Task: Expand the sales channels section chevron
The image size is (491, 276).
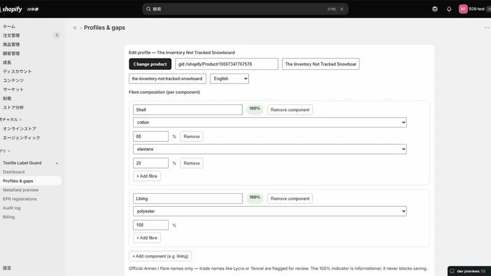Action: pyautogui.click(x=20, y=120)
